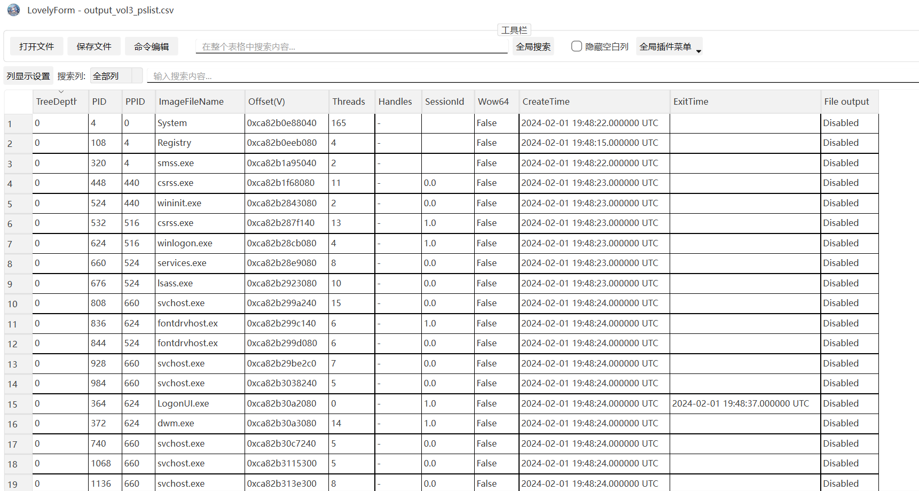
Task: Sort by the PID column header
Action: (x=105, y=102)
